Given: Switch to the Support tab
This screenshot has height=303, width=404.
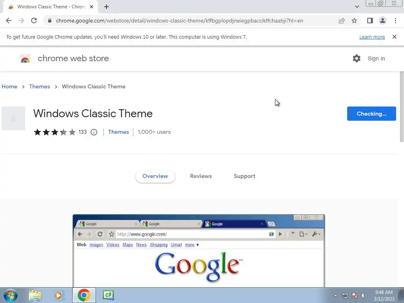Looking at the screenshot, I should 245,176.
